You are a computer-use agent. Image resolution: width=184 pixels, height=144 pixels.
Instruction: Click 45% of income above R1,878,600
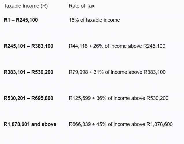click(x=135, y=124)
